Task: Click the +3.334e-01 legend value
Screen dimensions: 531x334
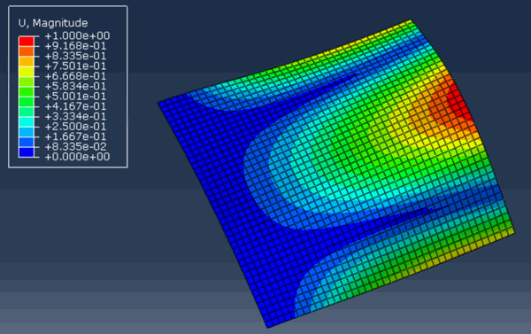Action: [75, 116]
